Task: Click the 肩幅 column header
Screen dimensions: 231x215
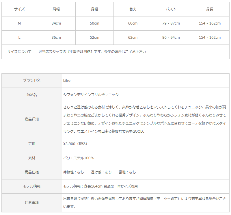Action: pos(56,9)
